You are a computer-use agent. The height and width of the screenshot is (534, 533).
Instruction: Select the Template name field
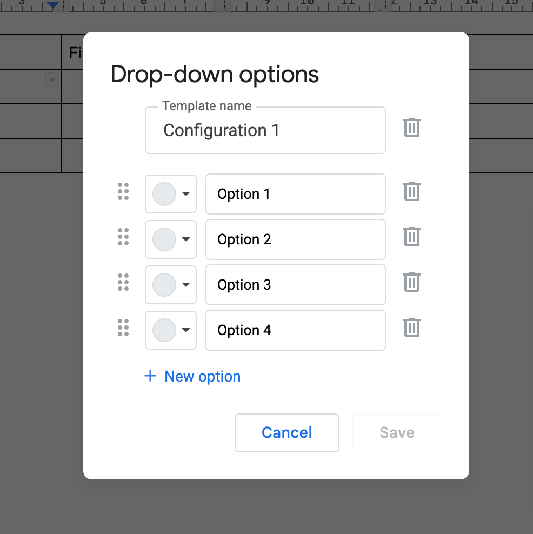[265, 130]
